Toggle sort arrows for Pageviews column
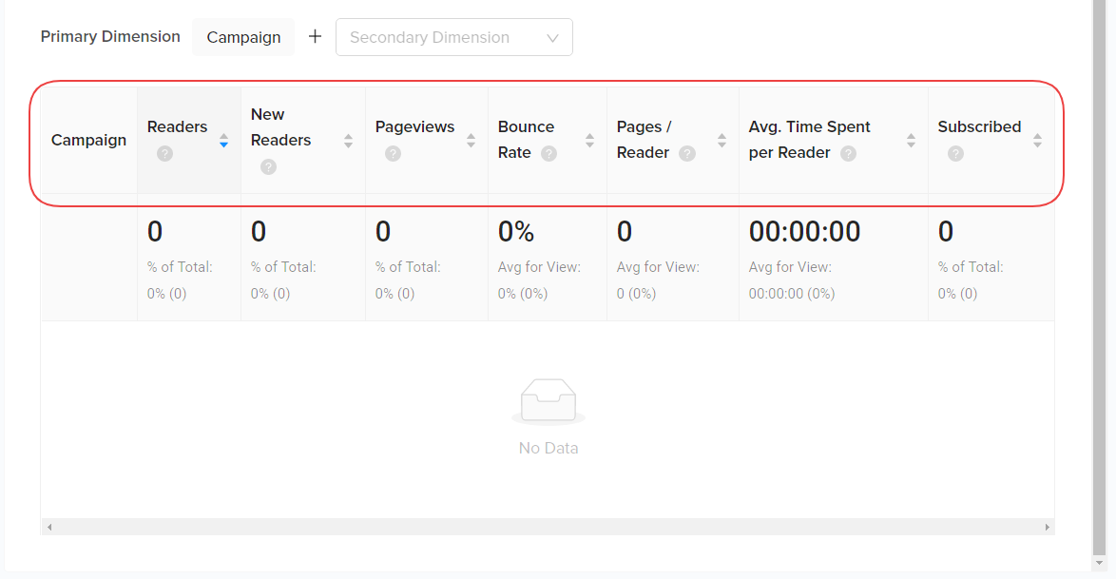Screen dimensions: 1116x579 tap(471, 141)
